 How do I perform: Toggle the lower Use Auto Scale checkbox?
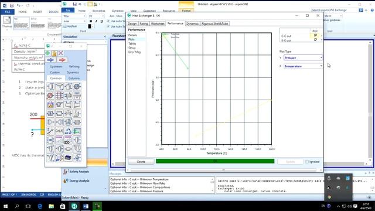[x=108, y=26]
